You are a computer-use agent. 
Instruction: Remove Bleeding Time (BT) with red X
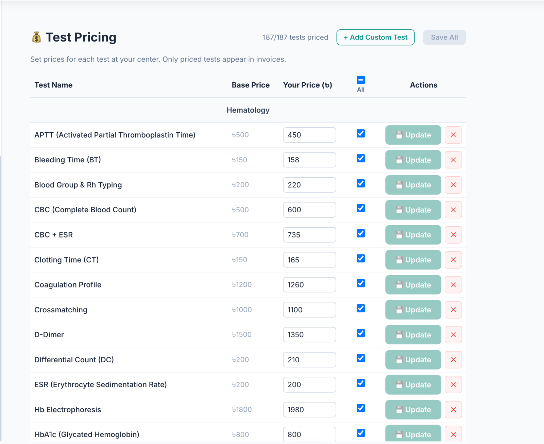pyautogui.click(x=453, y=160)
